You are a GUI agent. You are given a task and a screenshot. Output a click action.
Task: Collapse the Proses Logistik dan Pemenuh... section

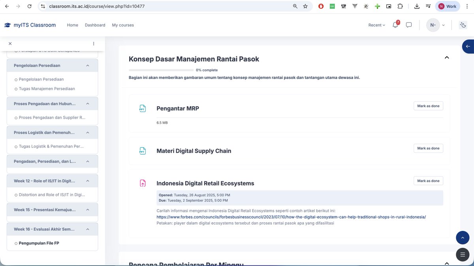pos(88,133)
